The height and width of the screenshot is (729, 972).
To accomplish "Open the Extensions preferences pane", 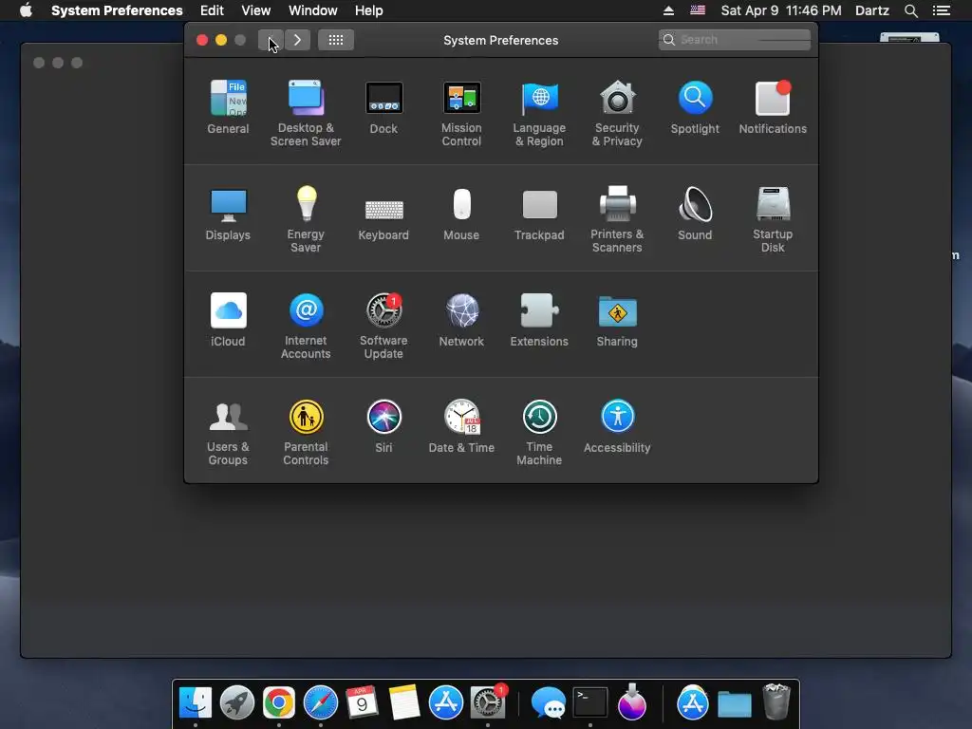I will [539, 320].
